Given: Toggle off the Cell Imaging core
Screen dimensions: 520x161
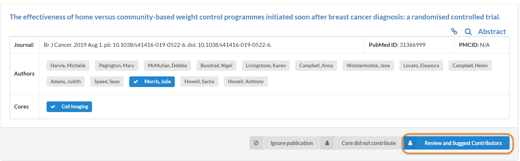Looking at the screenshot, I should (x=69, y=107).
